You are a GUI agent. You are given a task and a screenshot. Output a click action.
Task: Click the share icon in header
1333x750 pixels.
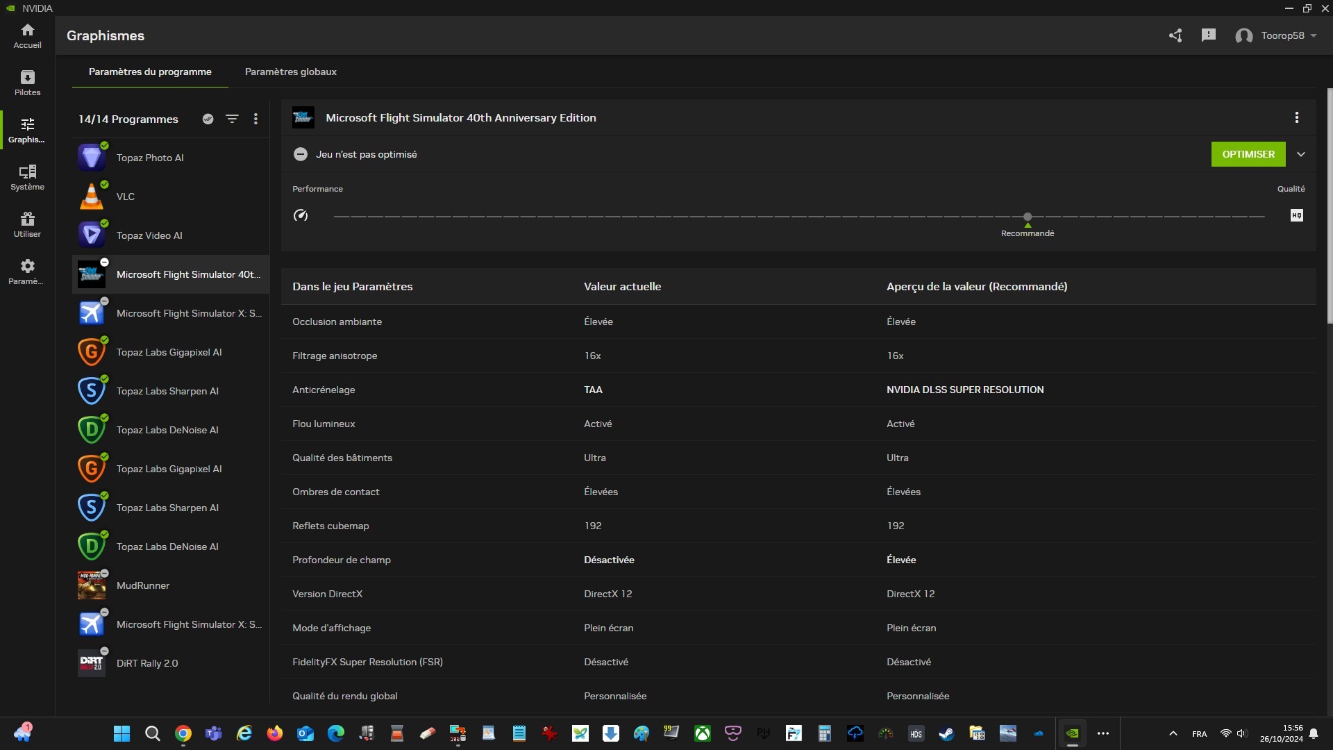(1175, 35)
